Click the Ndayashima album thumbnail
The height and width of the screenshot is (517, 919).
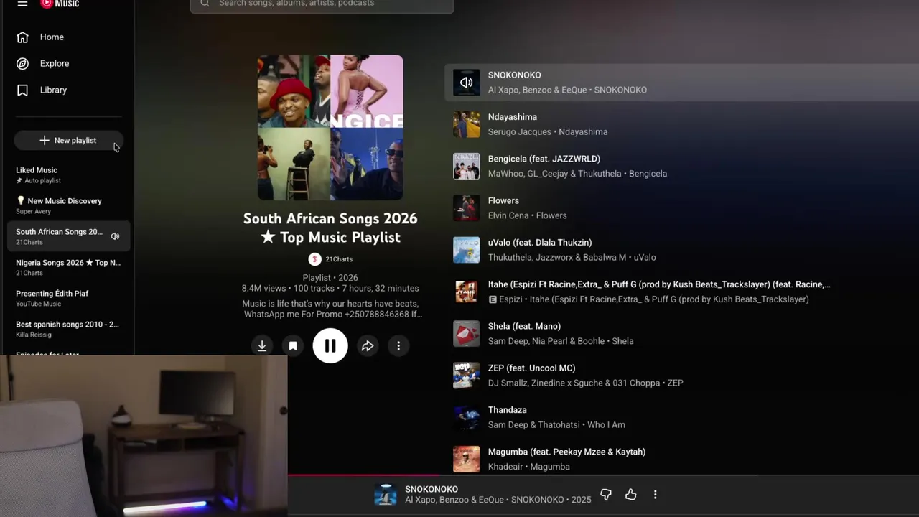(466, 124)
